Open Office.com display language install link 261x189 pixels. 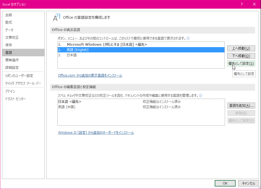coord(90,76)
